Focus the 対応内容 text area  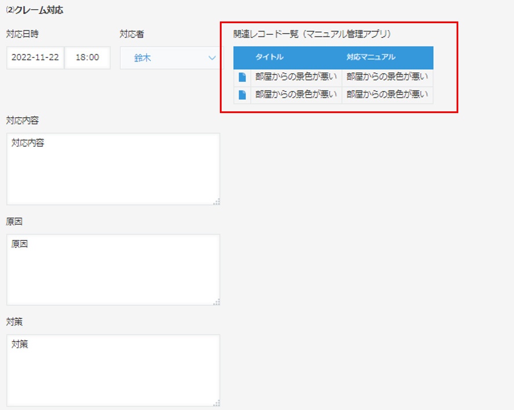(114, 169)
